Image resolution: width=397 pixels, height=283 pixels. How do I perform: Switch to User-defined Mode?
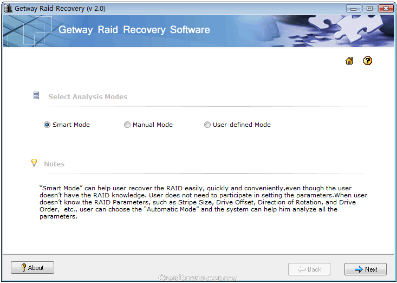coord(207,125)
